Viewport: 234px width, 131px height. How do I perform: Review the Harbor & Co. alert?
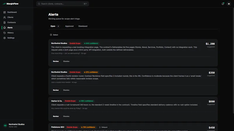pos(56,116)
